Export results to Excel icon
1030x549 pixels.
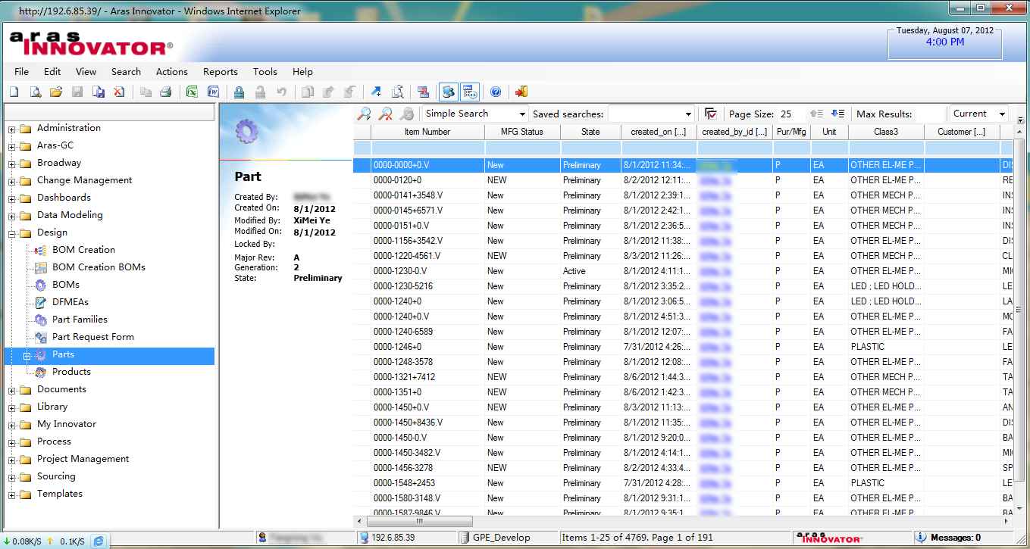point(193,92)
